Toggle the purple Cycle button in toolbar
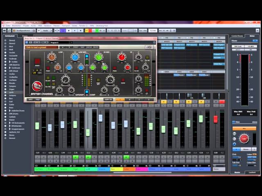This screenshot has width=262, height=196. (63, 31)
